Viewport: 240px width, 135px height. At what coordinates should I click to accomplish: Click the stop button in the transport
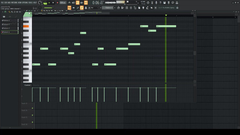pos(53,3)
